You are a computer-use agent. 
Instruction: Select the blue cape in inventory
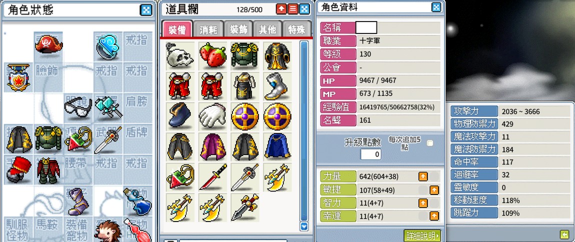tap(277, 146)
